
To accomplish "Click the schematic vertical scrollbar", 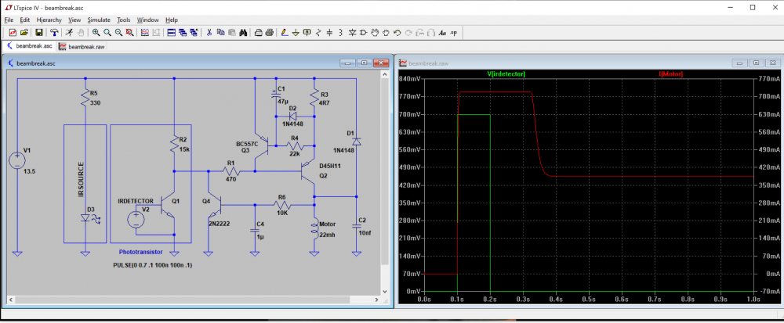I will (385, 182).
